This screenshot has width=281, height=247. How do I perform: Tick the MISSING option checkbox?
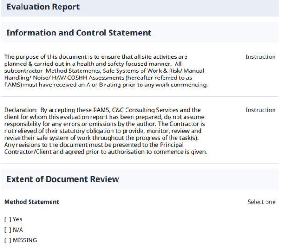(7, 240)
